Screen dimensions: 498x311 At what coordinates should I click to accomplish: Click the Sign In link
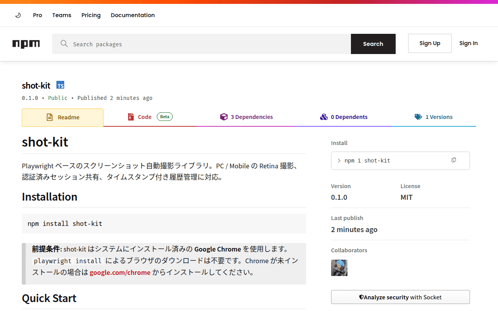(468, 43)
